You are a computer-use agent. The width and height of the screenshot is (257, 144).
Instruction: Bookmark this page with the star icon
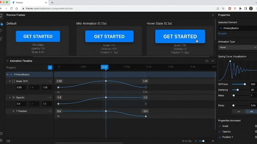223,8
